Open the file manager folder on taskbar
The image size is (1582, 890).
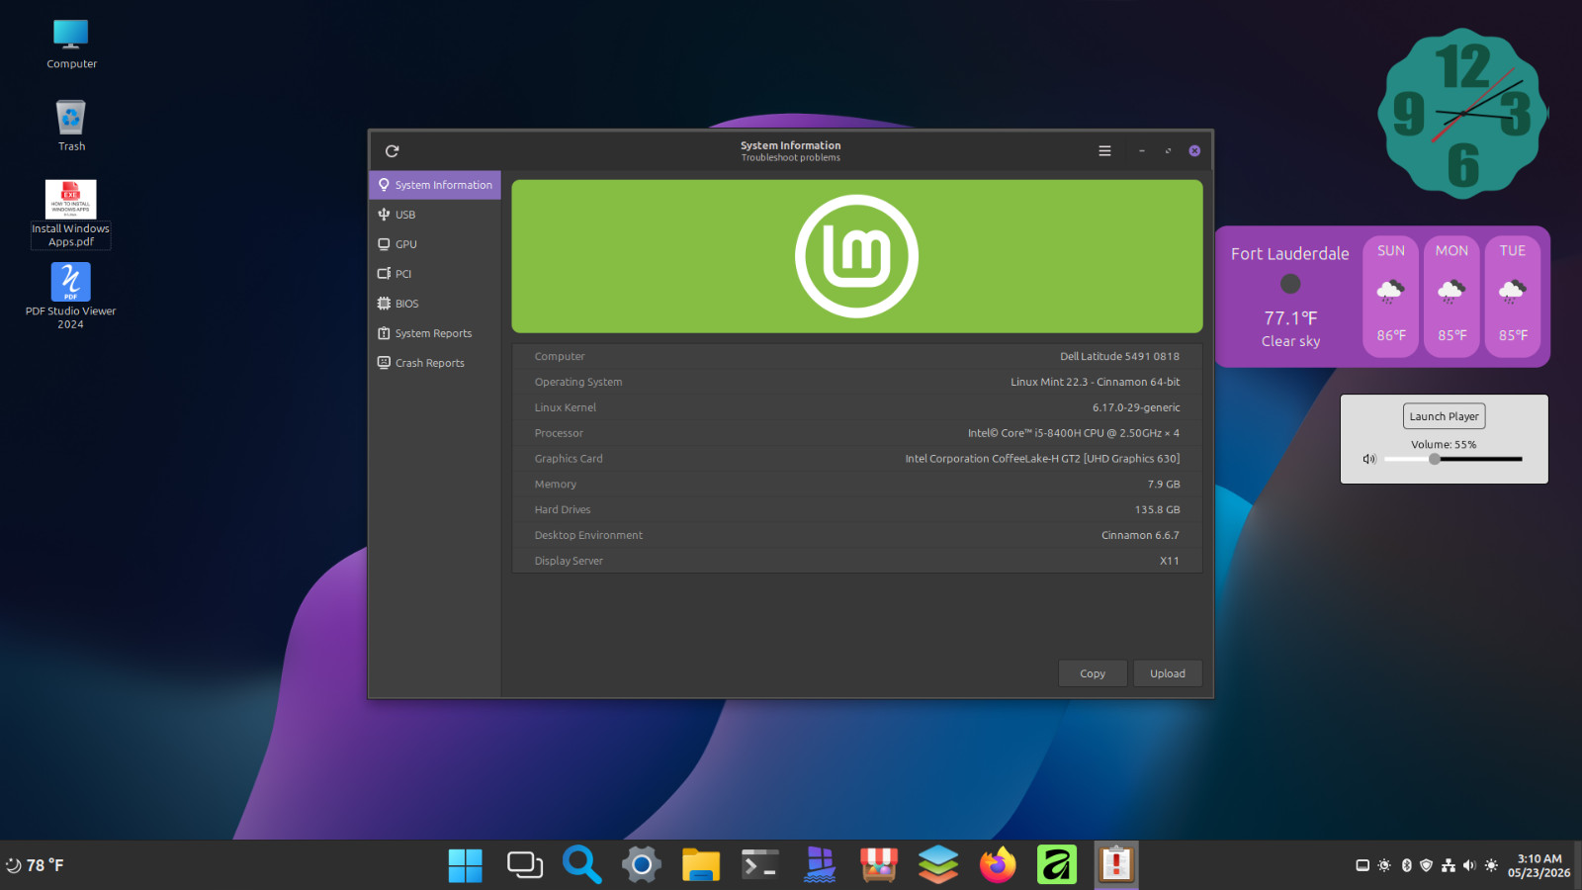pyautogui.click(x=701, y=865)
